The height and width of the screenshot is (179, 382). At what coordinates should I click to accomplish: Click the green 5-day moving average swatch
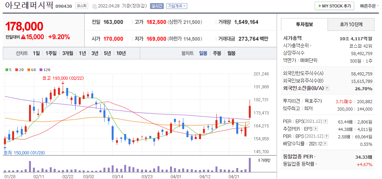click(x=7, y=70)
